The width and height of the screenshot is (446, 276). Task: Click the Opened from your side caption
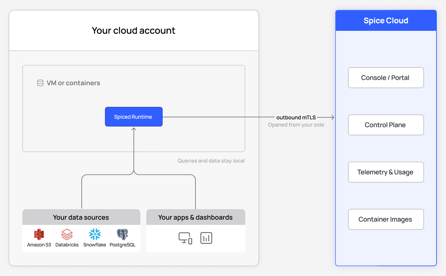point(296,125)
